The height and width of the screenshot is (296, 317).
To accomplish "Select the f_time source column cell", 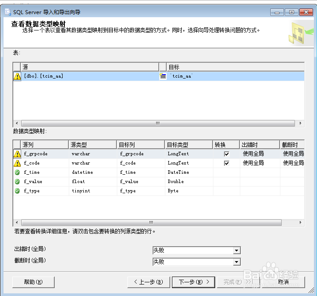I will 45,172.
